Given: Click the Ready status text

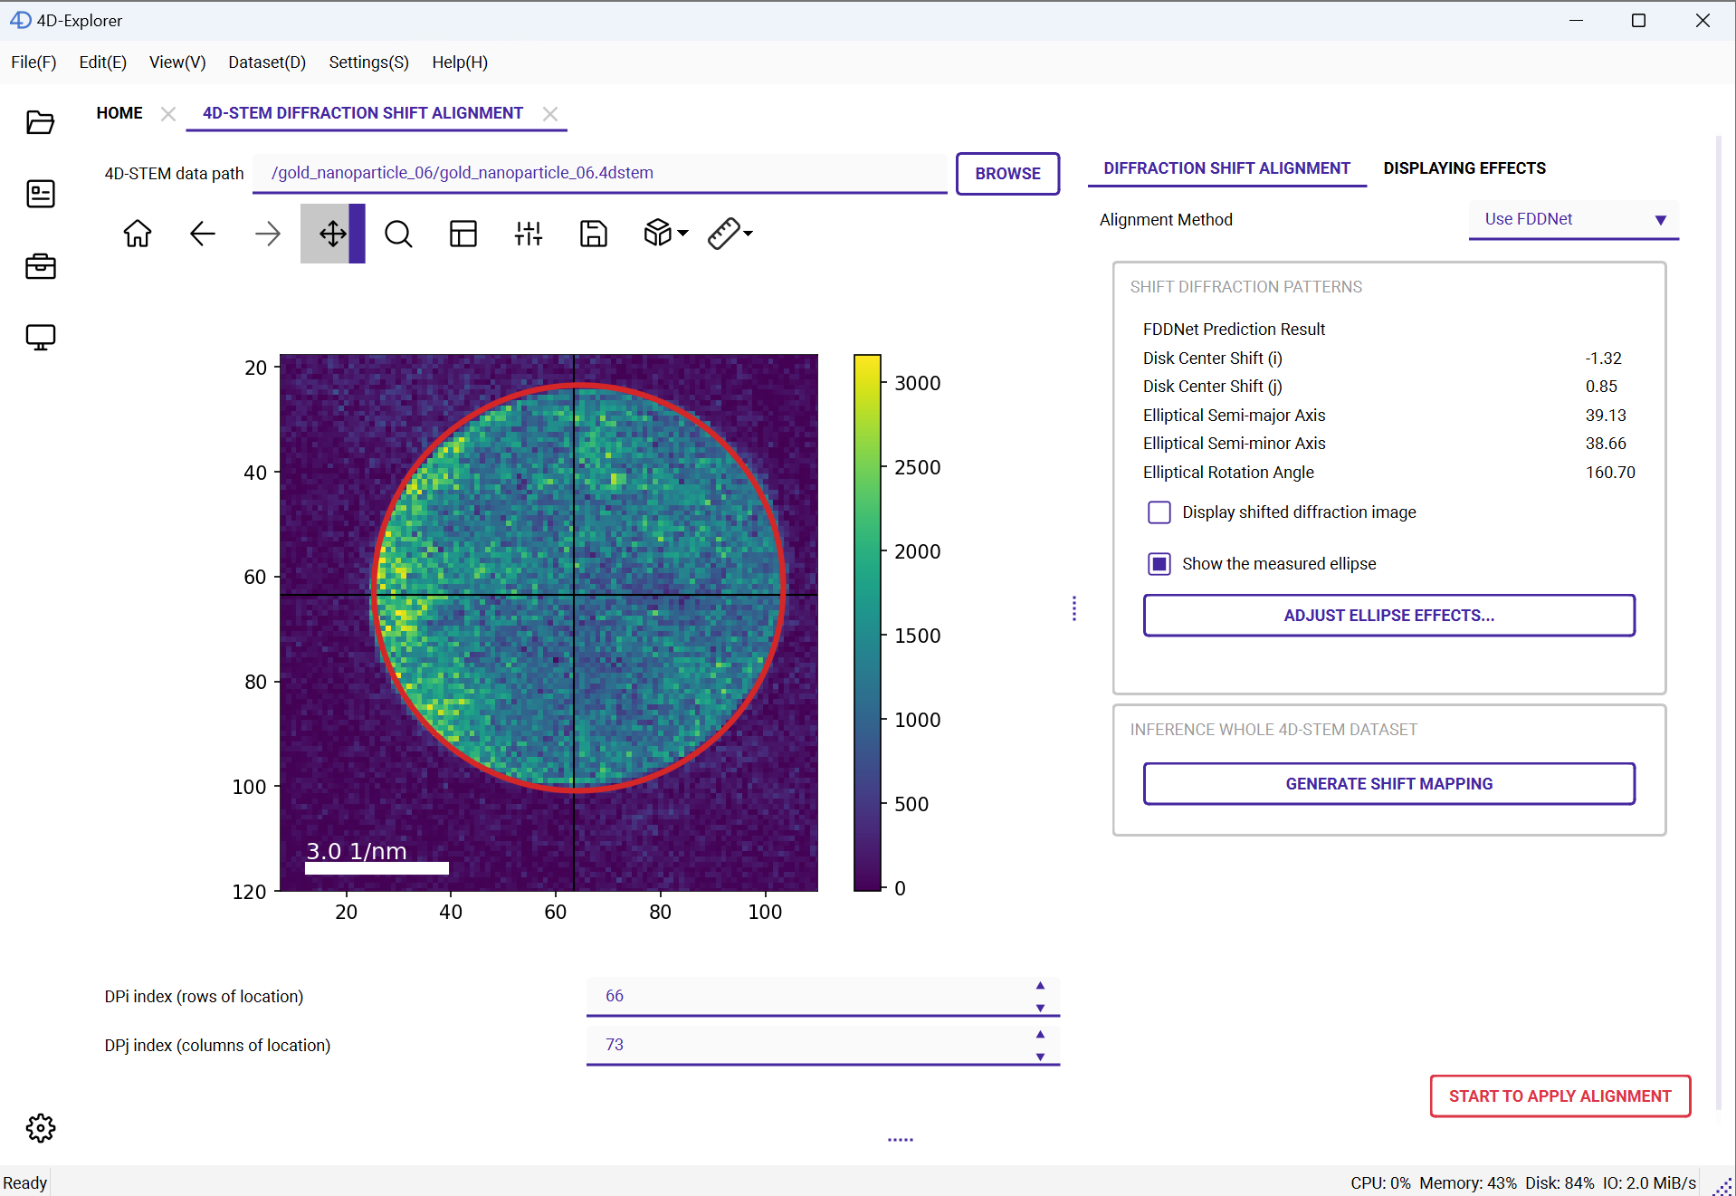Looking at the screenshot, I should (x=24, y=1183).
